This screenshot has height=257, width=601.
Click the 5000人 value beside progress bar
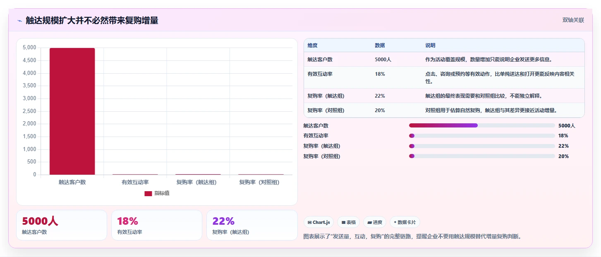567,126
